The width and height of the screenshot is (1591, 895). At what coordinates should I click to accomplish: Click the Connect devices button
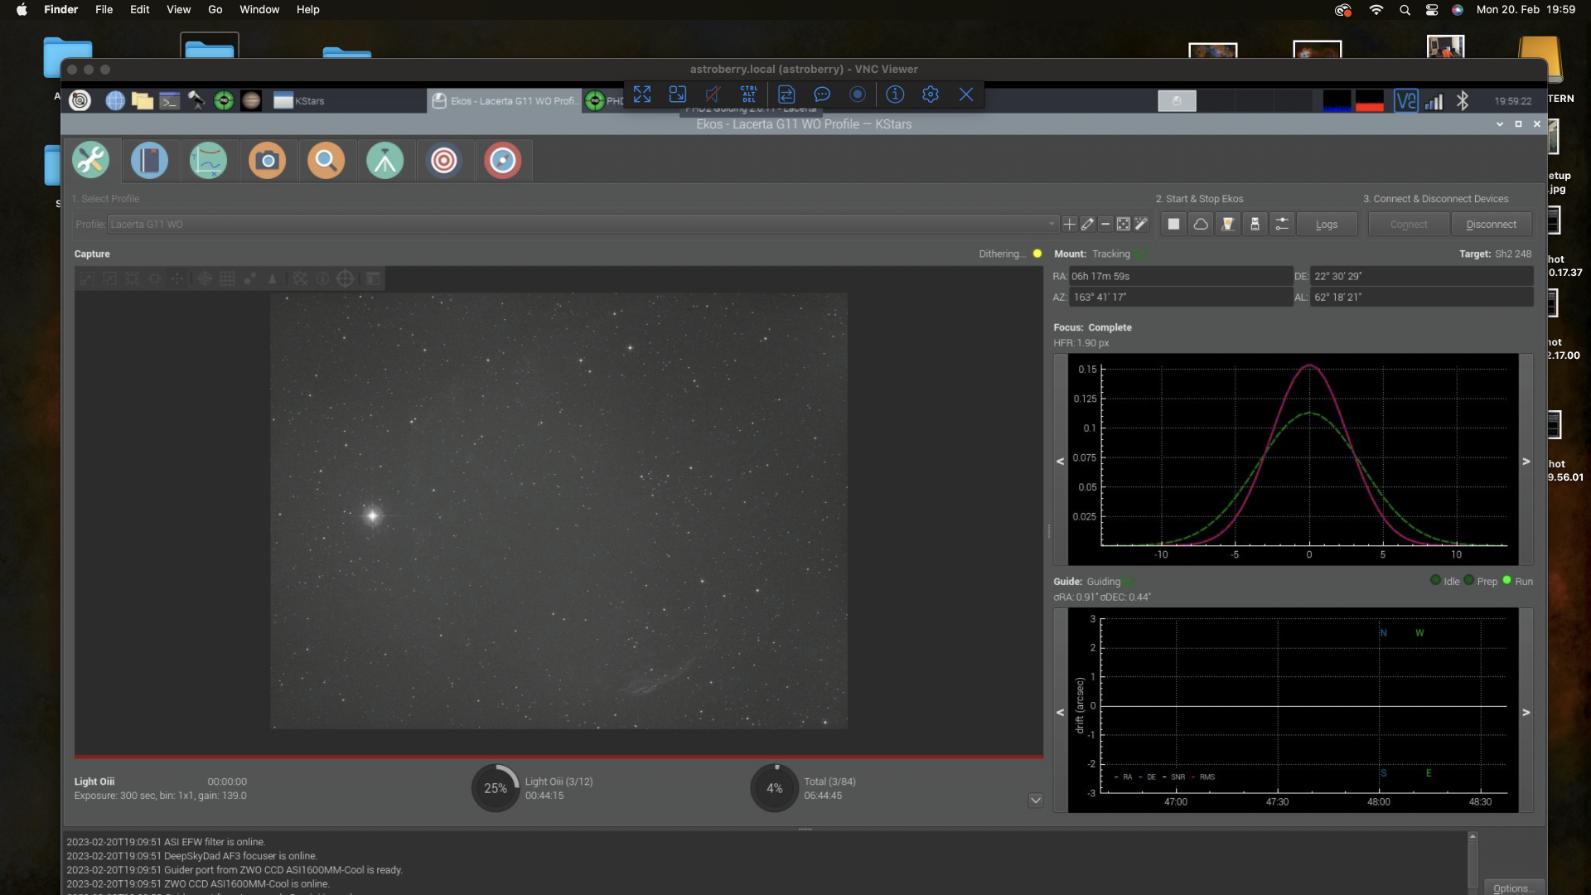[1409, 225]
